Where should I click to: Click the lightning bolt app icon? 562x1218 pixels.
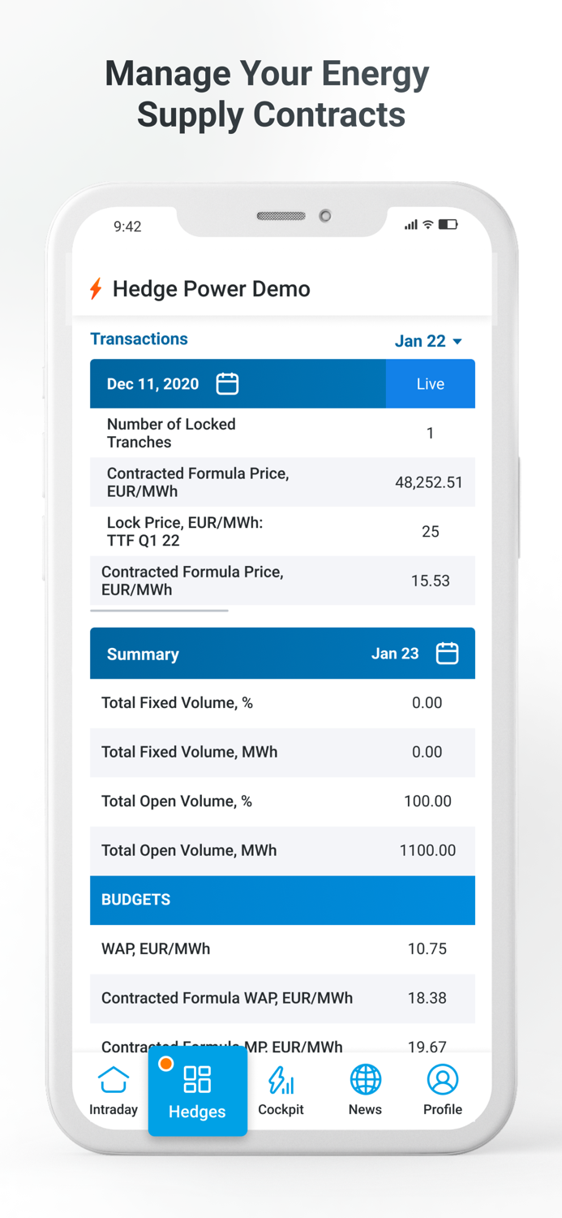[97, 288]
